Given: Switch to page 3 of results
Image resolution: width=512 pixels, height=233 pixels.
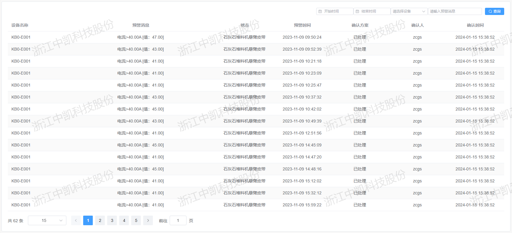Looking at the screenshot, I should 112,220.
